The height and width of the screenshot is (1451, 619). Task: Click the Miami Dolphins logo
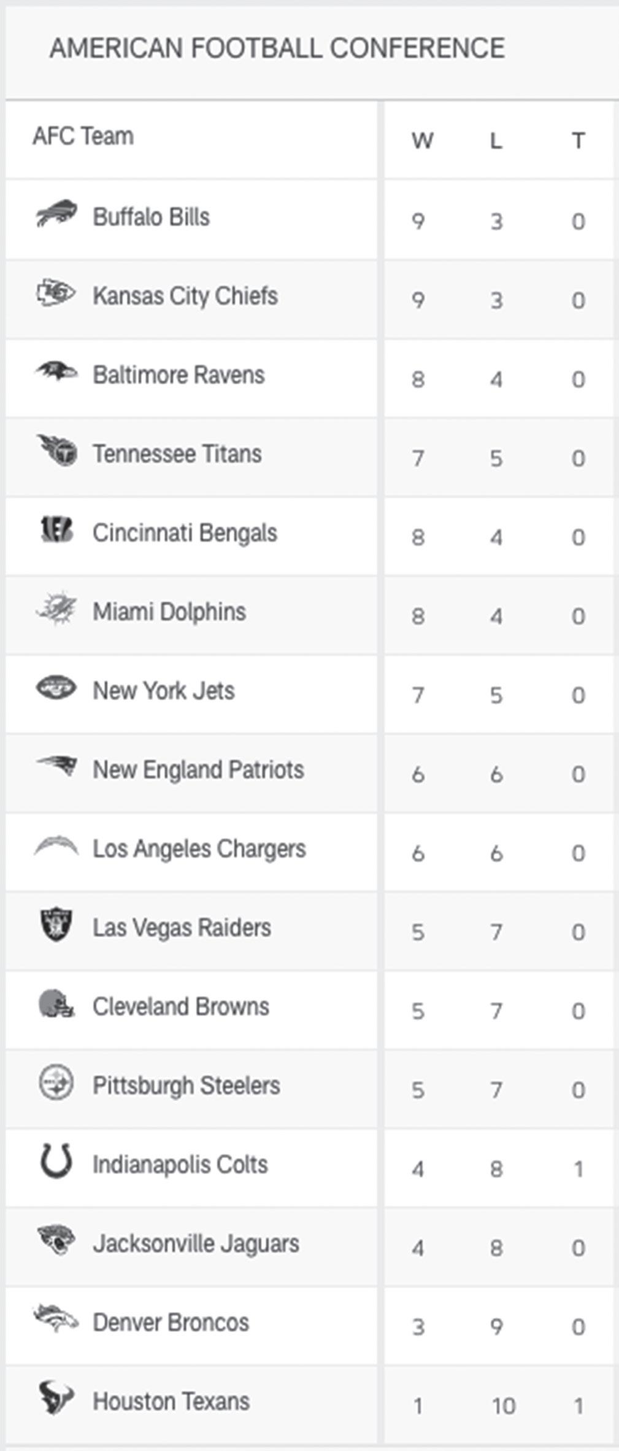pos(56,609)
